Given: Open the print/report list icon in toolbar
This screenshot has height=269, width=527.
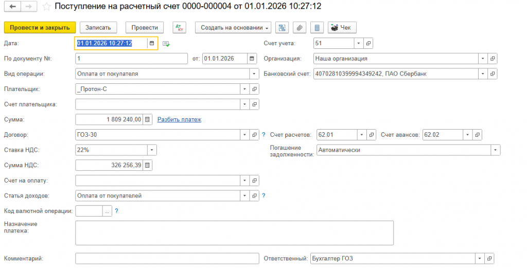Looking at the screenshot, I should [317, 28].
